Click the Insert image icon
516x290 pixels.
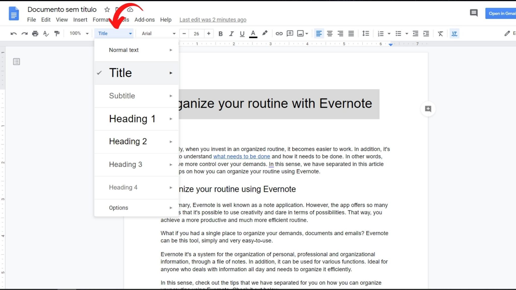pyautogui.click(x=300, y=33)
